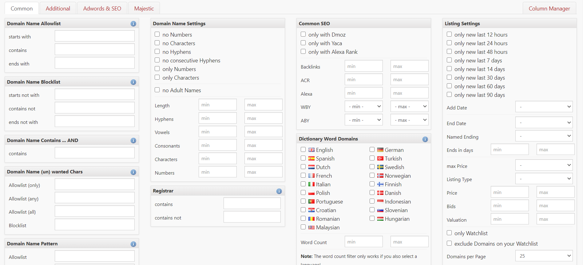The width and height of the screenshot is (583, 265).
Task: Toggle the only with Alexa Rank option
Action: coord(303,52)
